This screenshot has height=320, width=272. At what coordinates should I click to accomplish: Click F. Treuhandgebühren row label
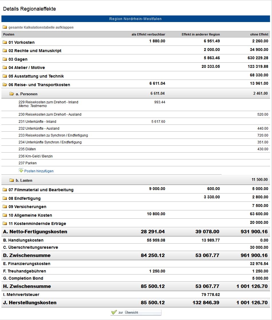point(25,271)
